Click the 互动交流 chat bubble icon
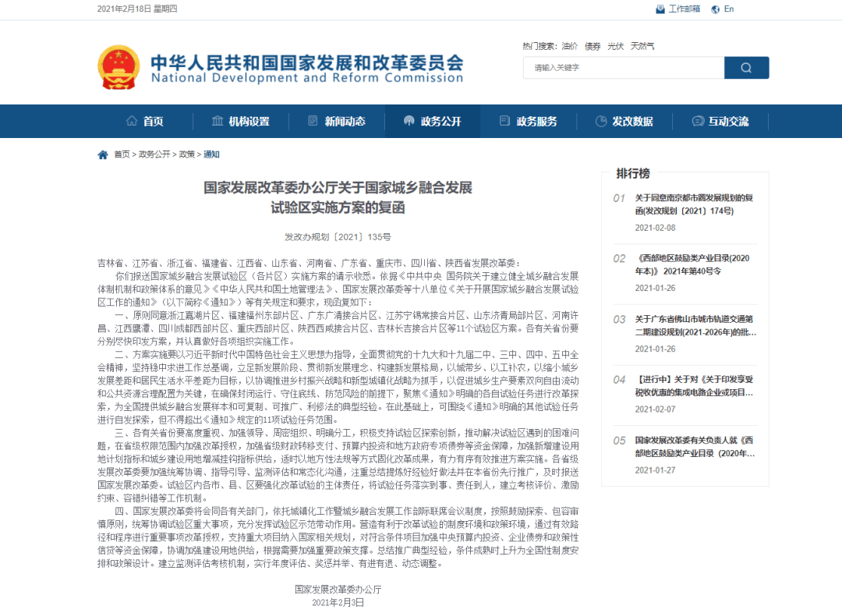 coord(698,121)
